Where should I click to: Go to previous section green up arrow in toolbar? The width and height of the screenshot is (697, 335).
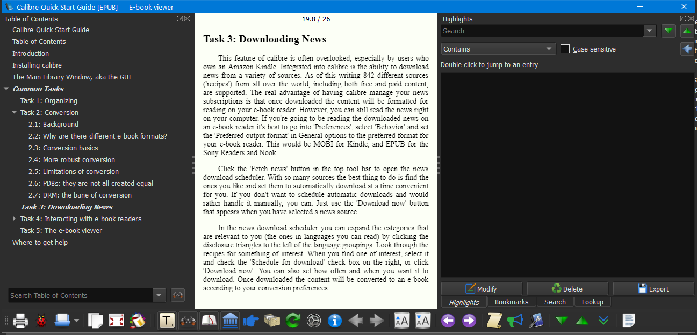[x=583, y=321]
